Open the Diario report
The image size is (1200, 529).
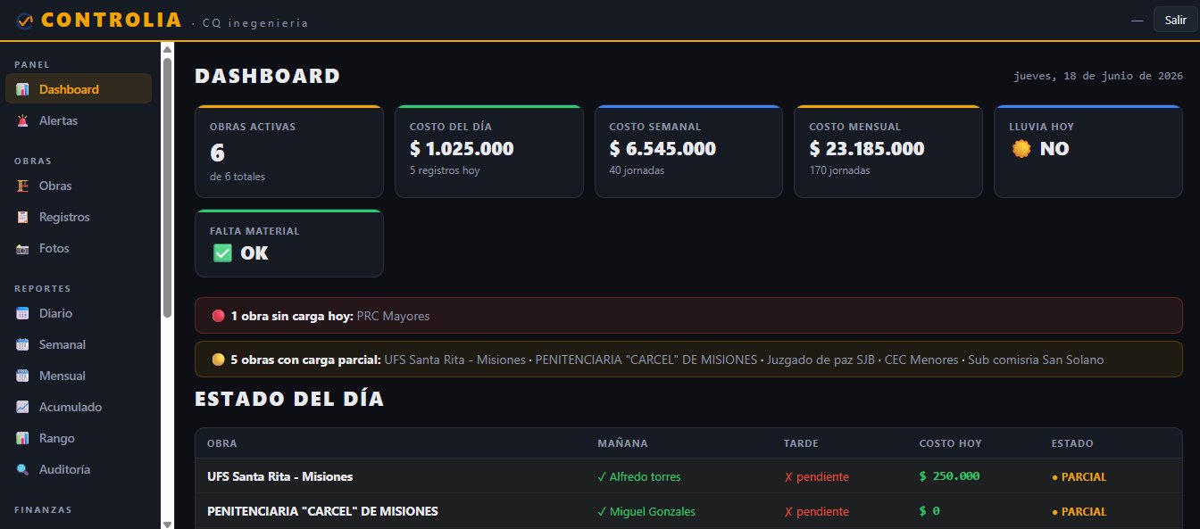(79, 313)
